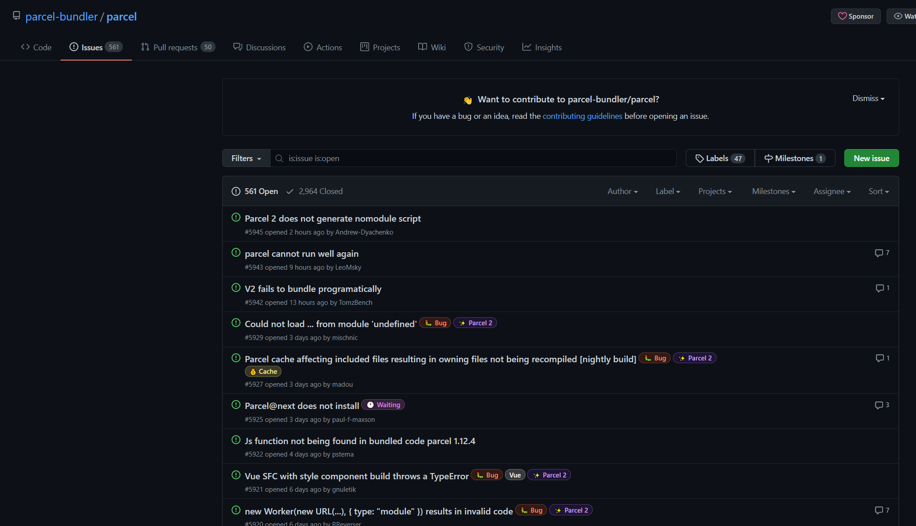Open the Author filter dropdown
This screenshot has height=526, width=916.
622,191
